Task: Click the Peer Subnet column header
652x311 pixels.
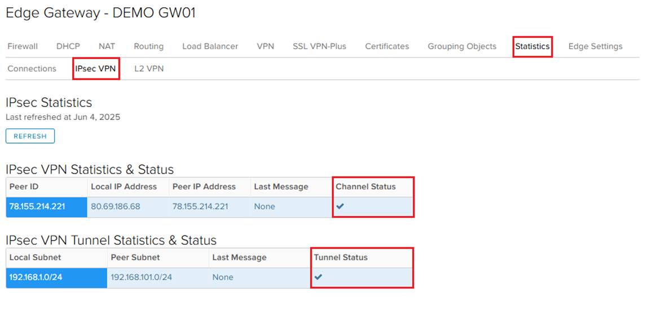Action: tap(135, 257)
